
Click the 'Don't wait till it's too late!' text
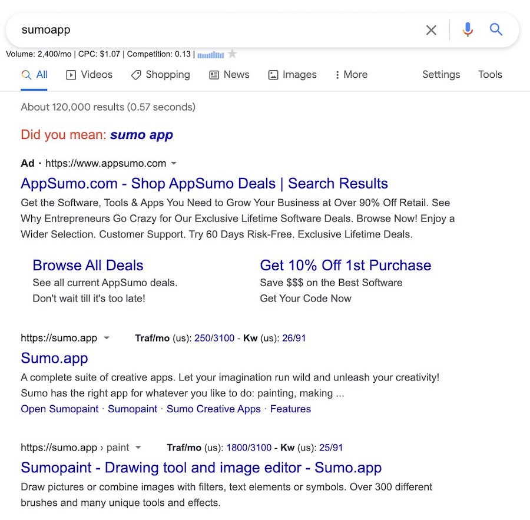click(89, 298)
